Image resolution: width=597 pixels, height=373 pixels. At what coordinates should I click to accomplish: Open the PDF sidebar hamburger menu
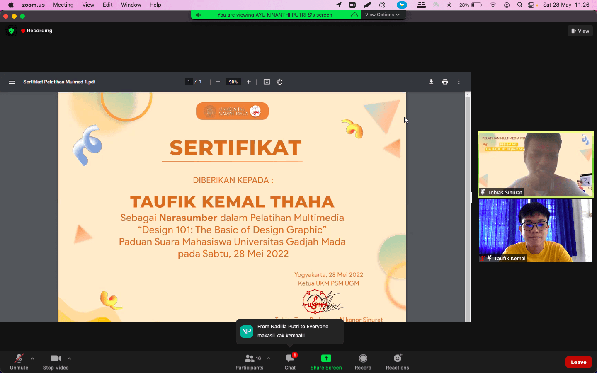coord(12,82)
